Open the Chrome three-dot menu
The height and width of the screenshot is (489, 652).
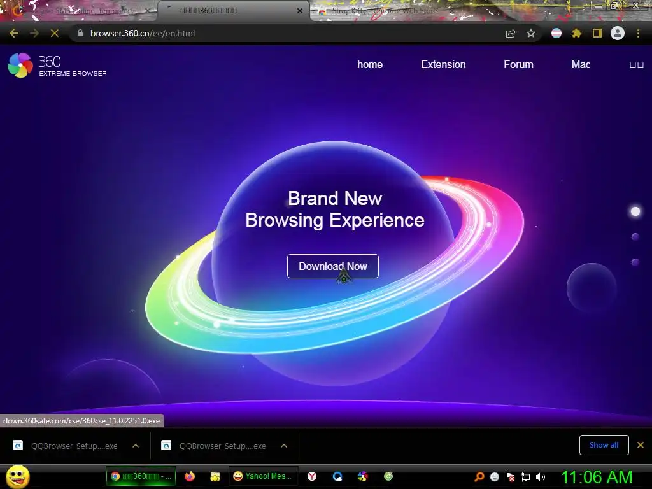(638, 33)
